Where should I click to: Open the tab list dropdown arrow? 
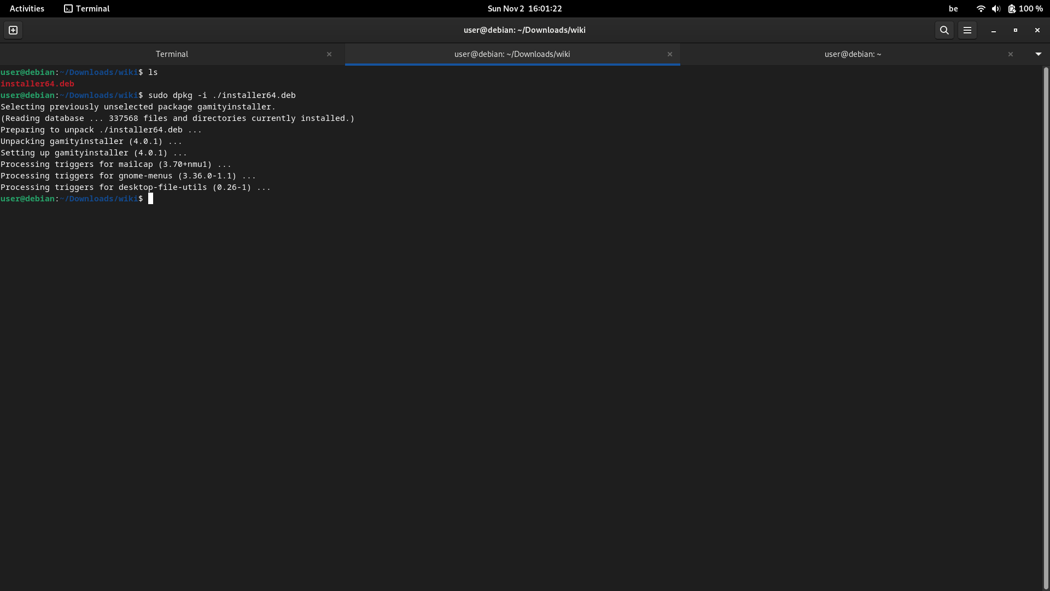click(1038, 54)
